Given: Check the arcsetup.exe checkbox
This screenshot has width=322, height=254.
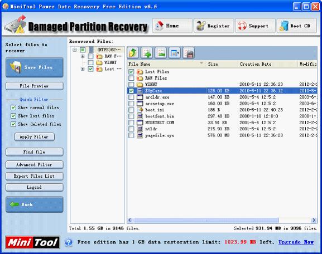Looking at the screenshot, I should pyautogui.click(x=131, y=104).
